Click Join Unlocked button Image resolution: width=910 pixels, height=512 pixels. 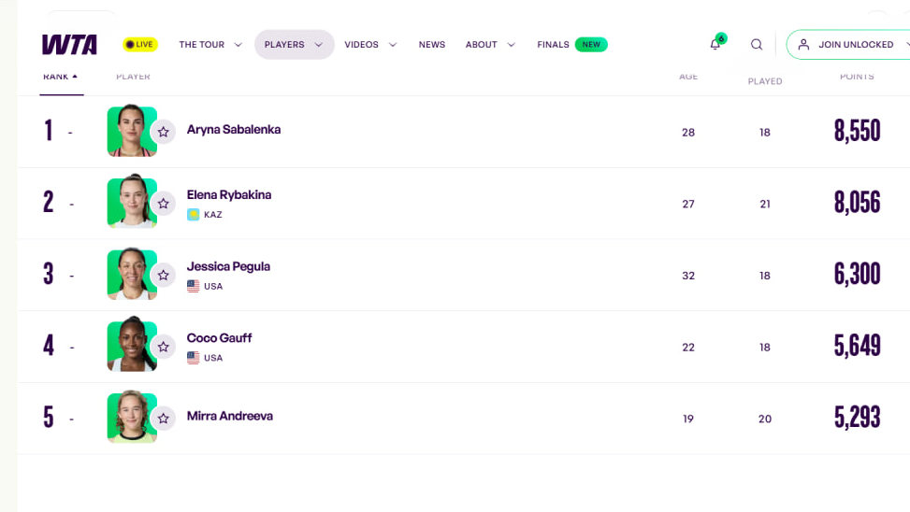click(849, 45)
